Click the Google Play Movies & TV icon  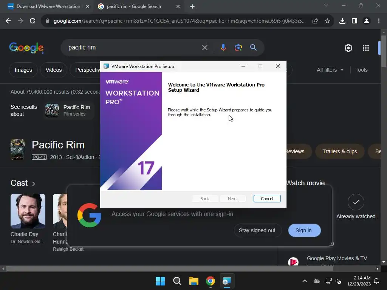(x=293, y=261)
